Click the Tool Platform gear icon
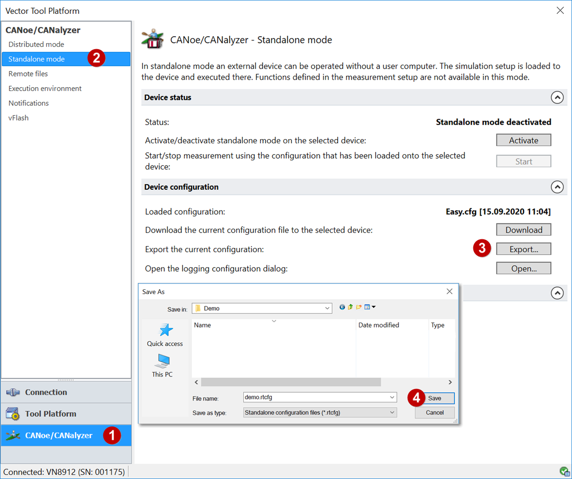The height and width of the screenshot is (479, 572). (x=13, y=414)
